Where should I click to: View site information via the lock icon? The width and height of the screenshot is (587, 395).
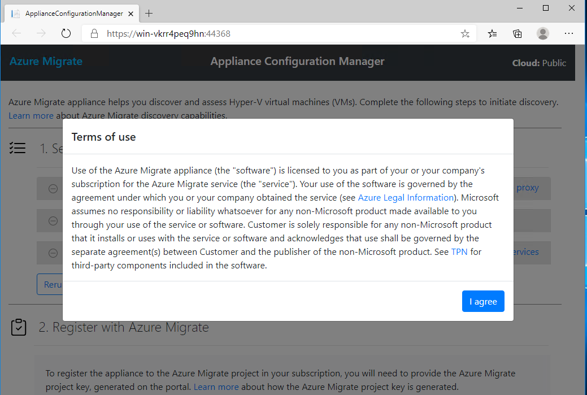click(94, 33)
